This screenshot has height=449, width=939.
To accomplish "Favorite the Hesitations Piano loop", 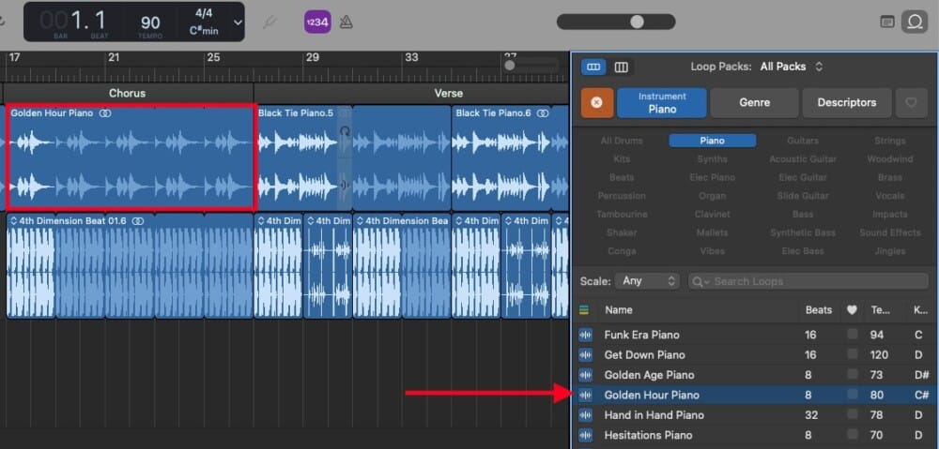I will 853,434.
